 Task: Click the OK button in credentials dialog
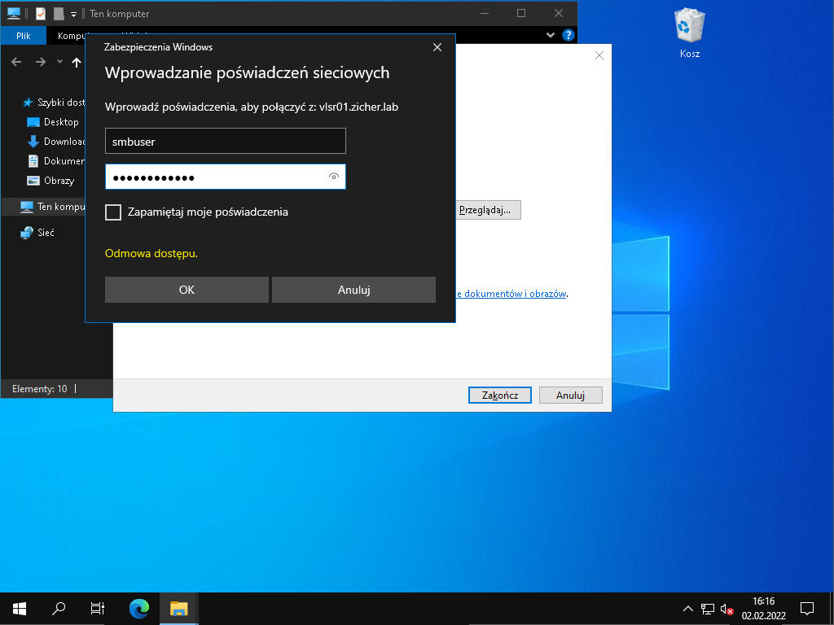(x=187, y=290)
